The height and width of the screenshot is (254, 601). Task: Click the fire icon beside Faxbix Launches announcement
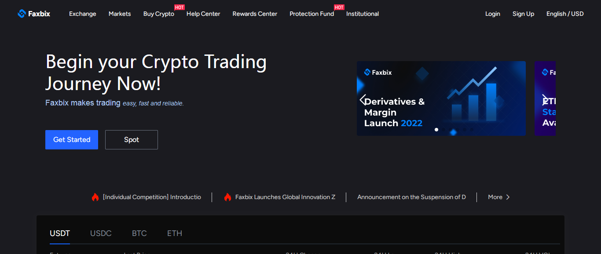[x=227, y=197]
